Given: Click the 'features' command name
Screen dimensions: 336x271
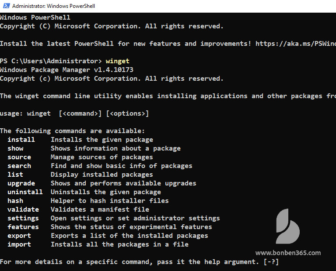Looking at the screenshot, I should click(23, 227).
